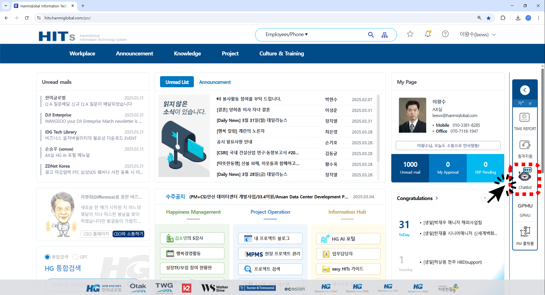Select the GPT radio button
The image size is (545, 295).
[75, 257]
